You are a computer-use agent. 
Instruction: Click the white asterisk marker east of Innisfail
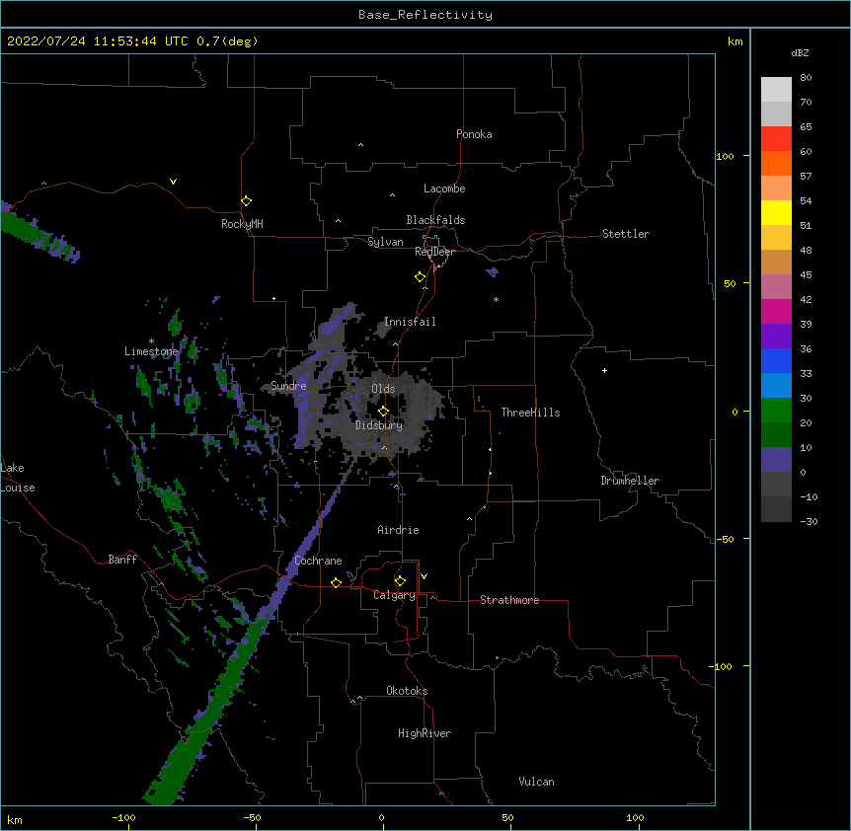click(x=496, y=299)
